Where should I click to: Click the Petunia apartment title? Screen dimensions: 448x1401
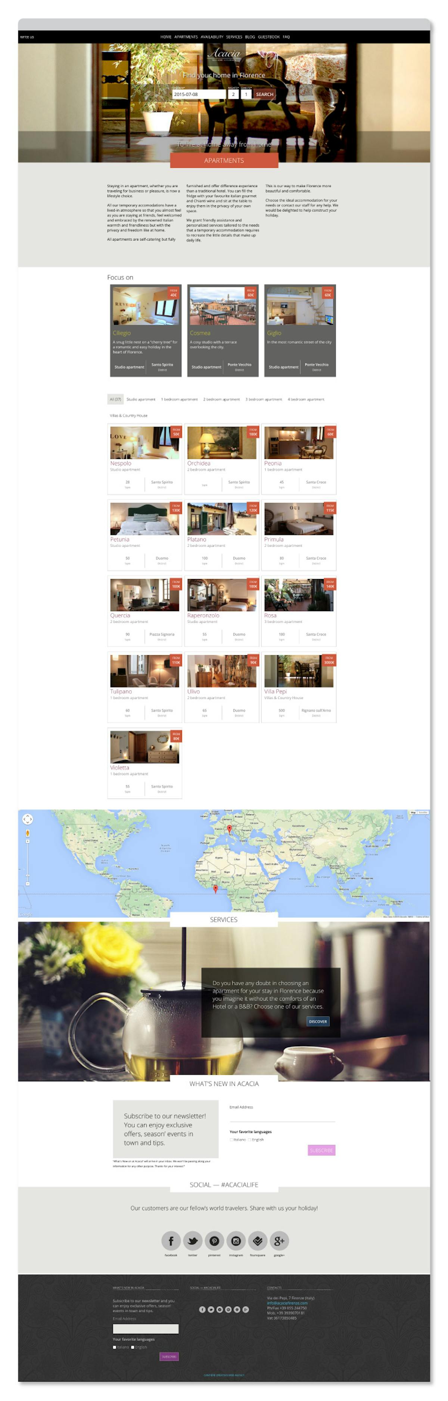coord(119,539)
